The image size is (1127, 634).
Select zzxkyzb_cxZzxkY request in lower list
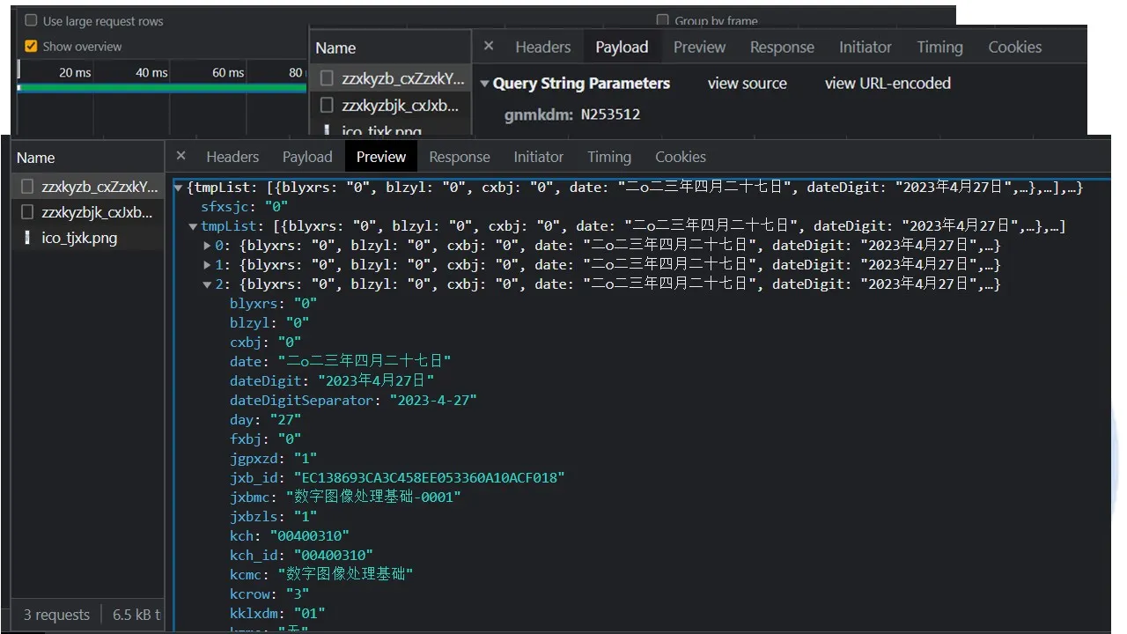point(88,187)
